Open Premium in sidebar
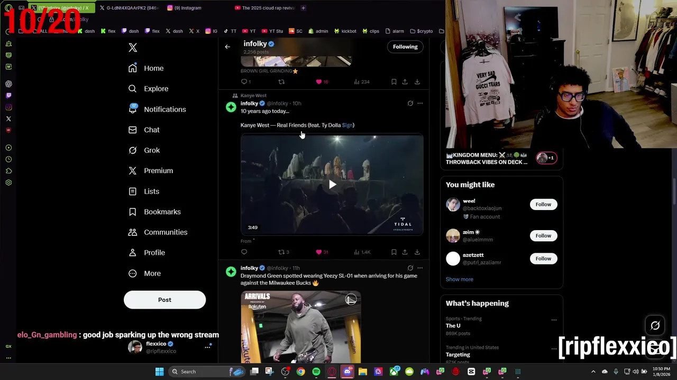677x380 pixels. tap(151, 170)
